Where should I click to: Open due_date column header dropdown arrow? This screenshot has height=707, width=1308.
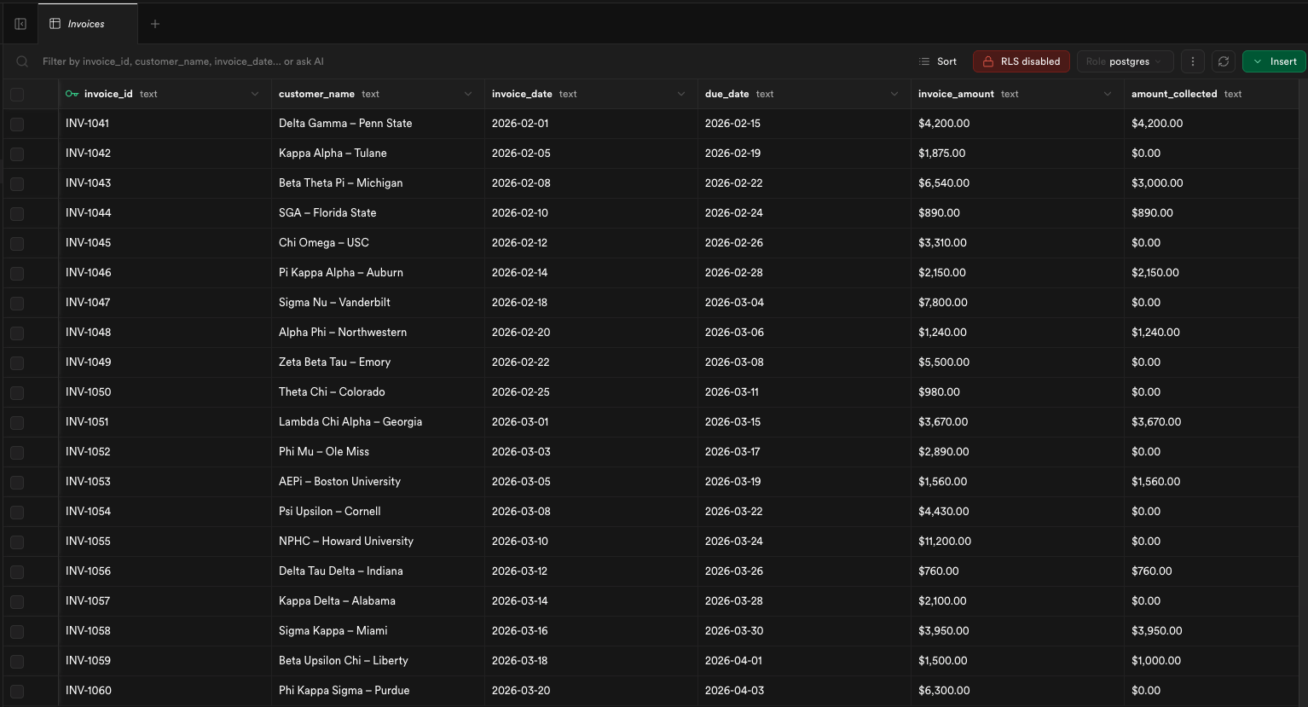[x=894, y=94]
